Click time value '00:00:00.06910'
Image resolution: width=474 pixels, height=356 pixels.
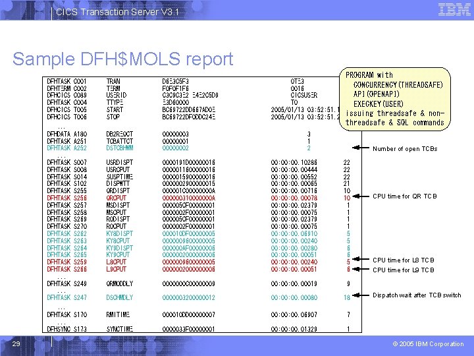(294, 233)
